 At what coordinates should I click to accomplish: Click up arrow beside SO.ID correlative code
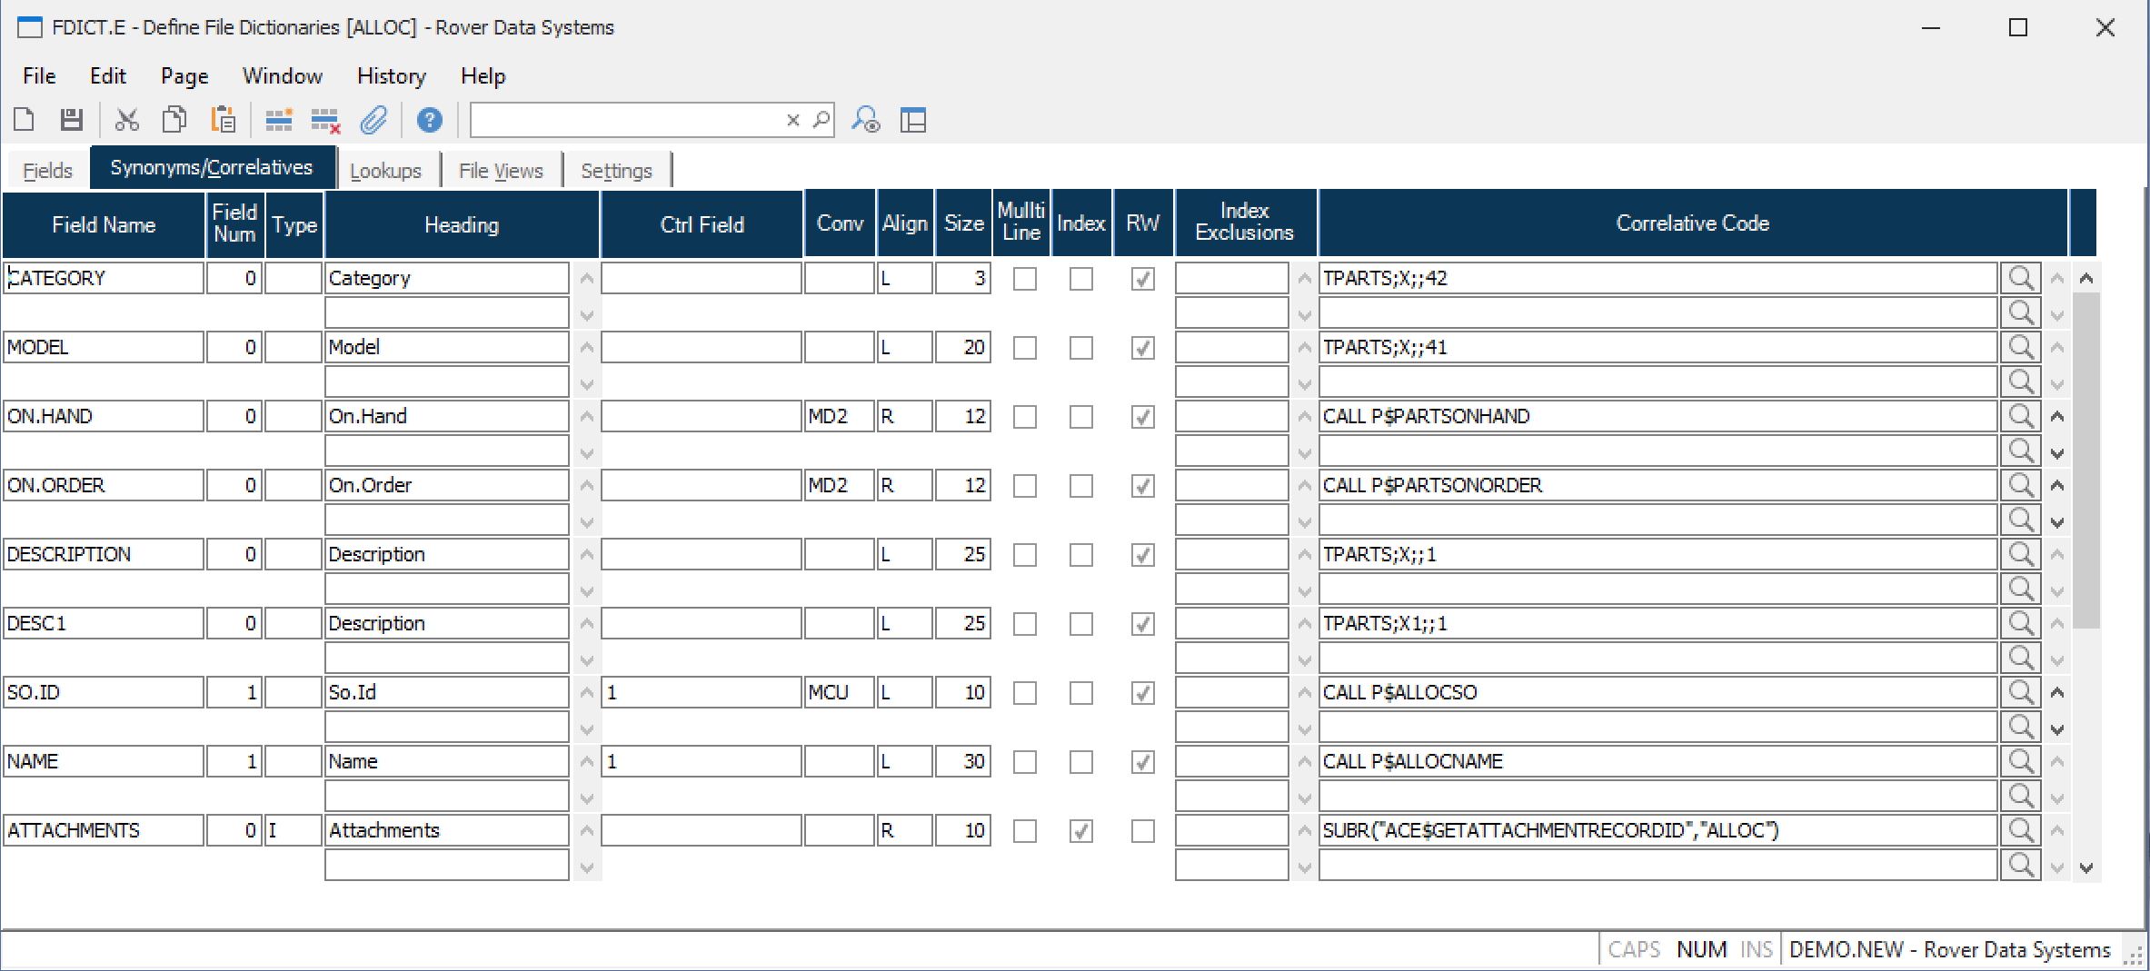click(2057, 693)
